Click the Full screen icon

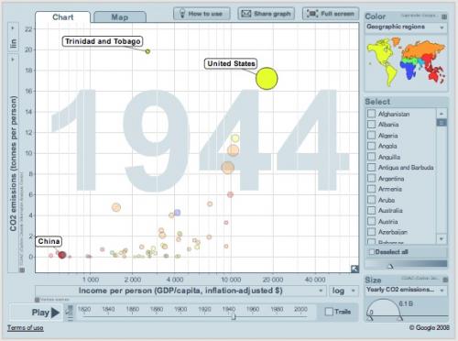[x=312, y=14]
